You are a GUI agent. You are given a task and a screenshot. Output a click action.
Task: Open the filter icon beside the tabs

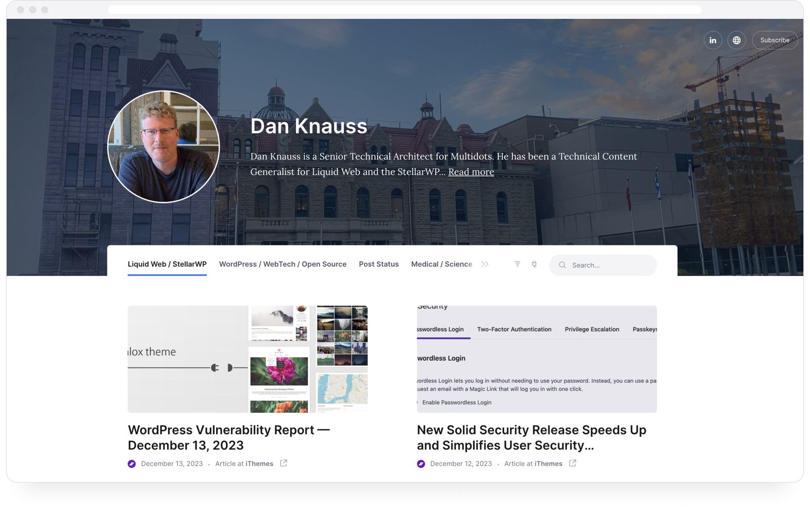click(x=516, y=264)
